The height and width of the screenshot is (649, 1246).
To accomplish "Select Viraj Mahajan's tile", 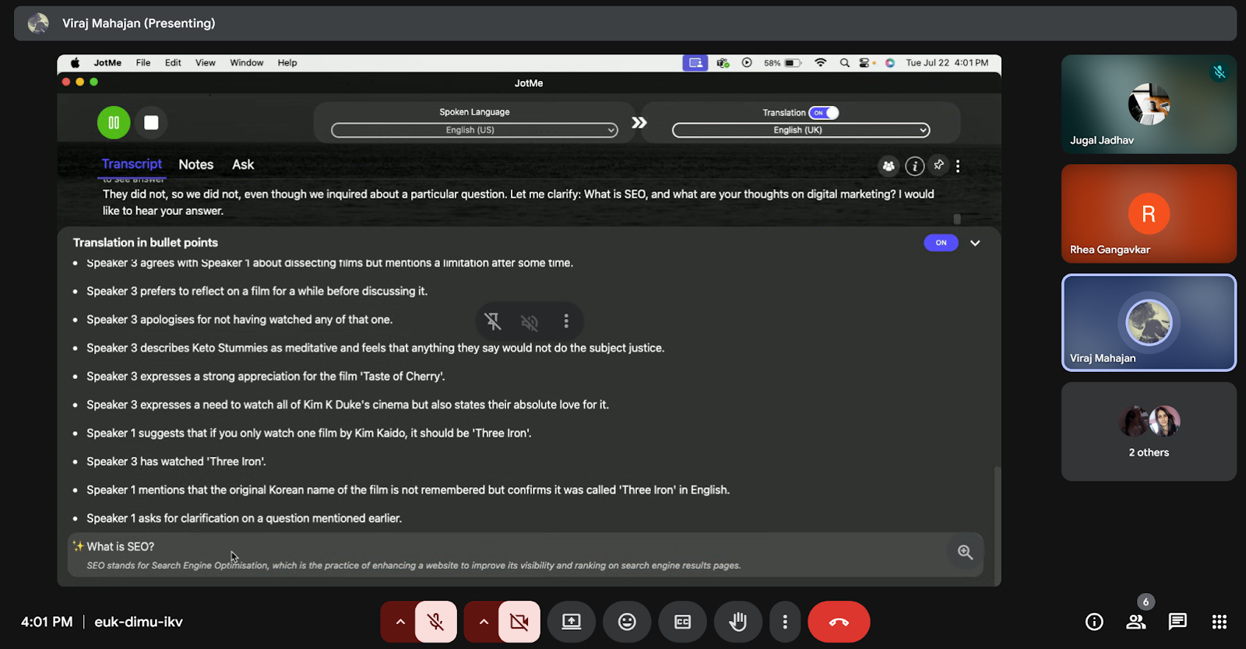I will pyautogui.click(x=1149, y=323).
